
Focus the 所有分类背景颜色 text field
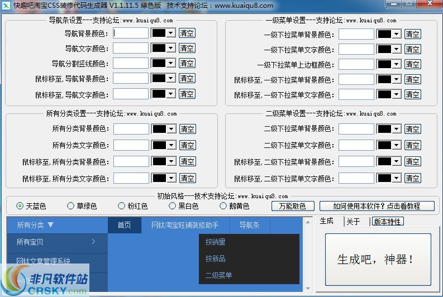(131, 129)
